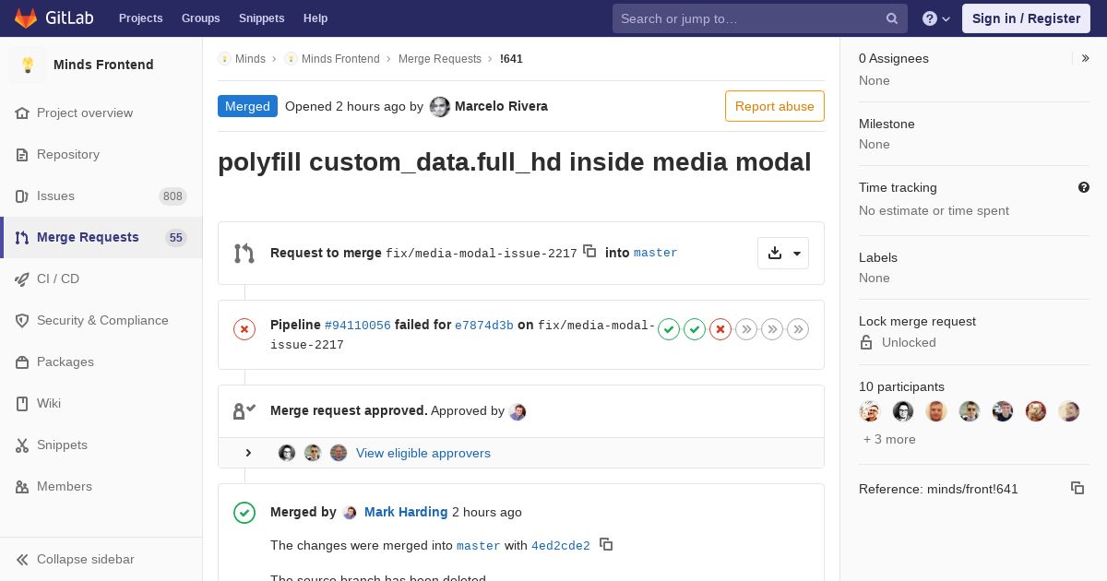Copy merge commit SHA icon
This screenshot has width=1107, height=581.
pos(606,544)
